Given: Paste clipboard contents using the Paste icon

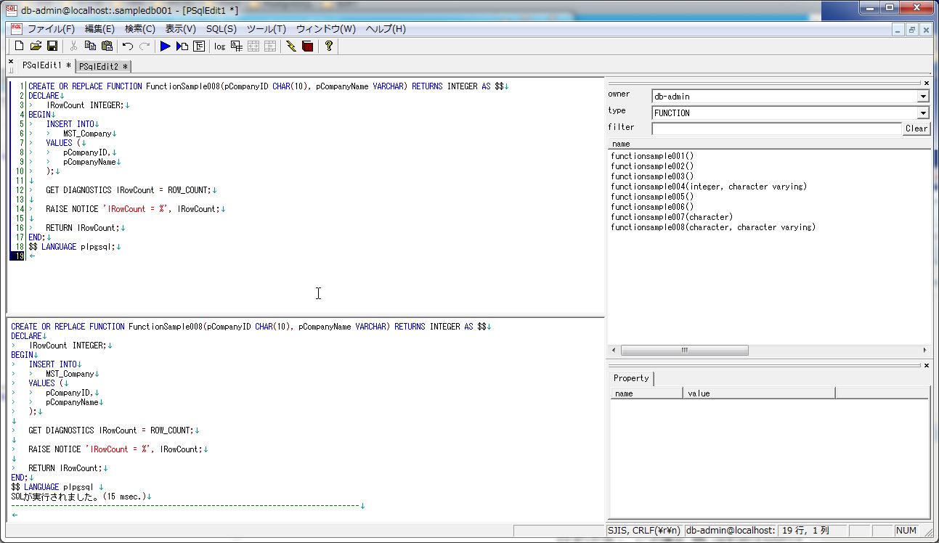Looking at the screenshot, I should [106, 46].
